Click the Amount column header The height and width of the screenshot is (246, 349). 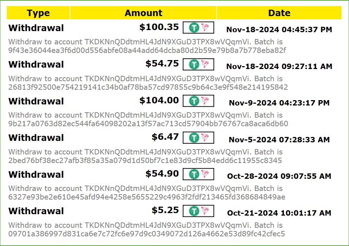143,13
